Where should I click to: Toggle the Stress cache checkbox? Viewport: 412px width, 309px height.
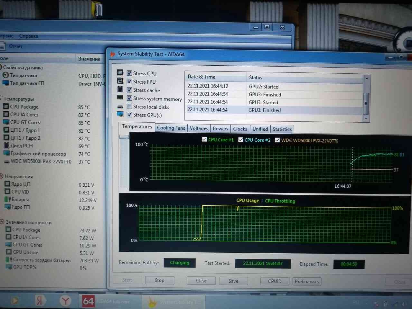tap(129, 90)
